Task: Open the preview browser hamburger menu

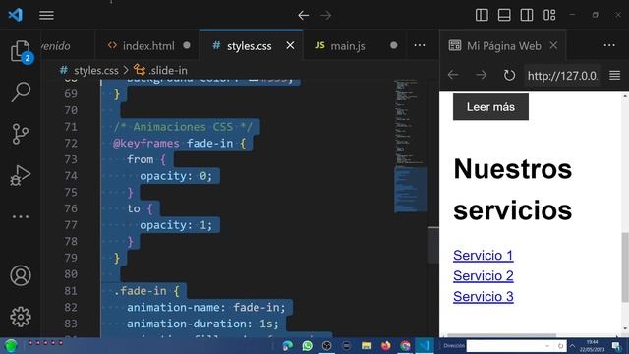Action: (614, 75)
